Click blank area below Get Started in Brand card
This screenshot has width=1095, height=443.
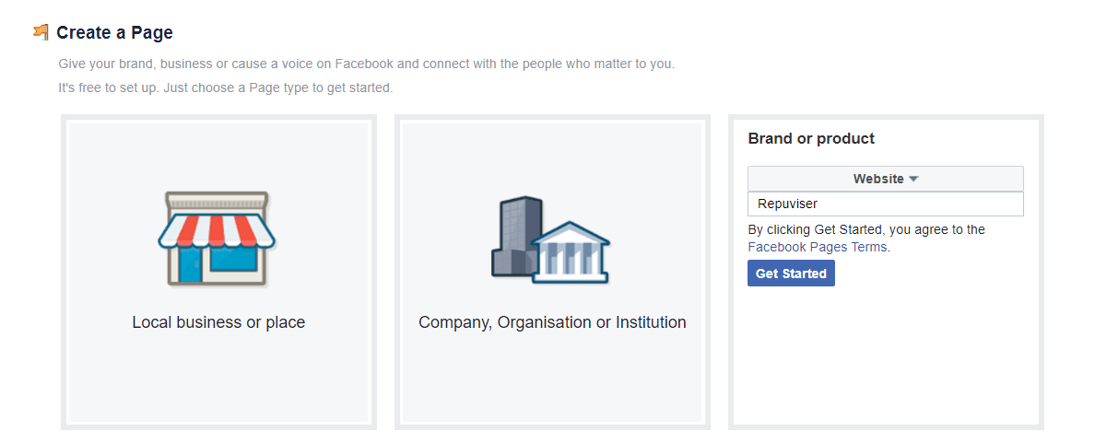886,356
